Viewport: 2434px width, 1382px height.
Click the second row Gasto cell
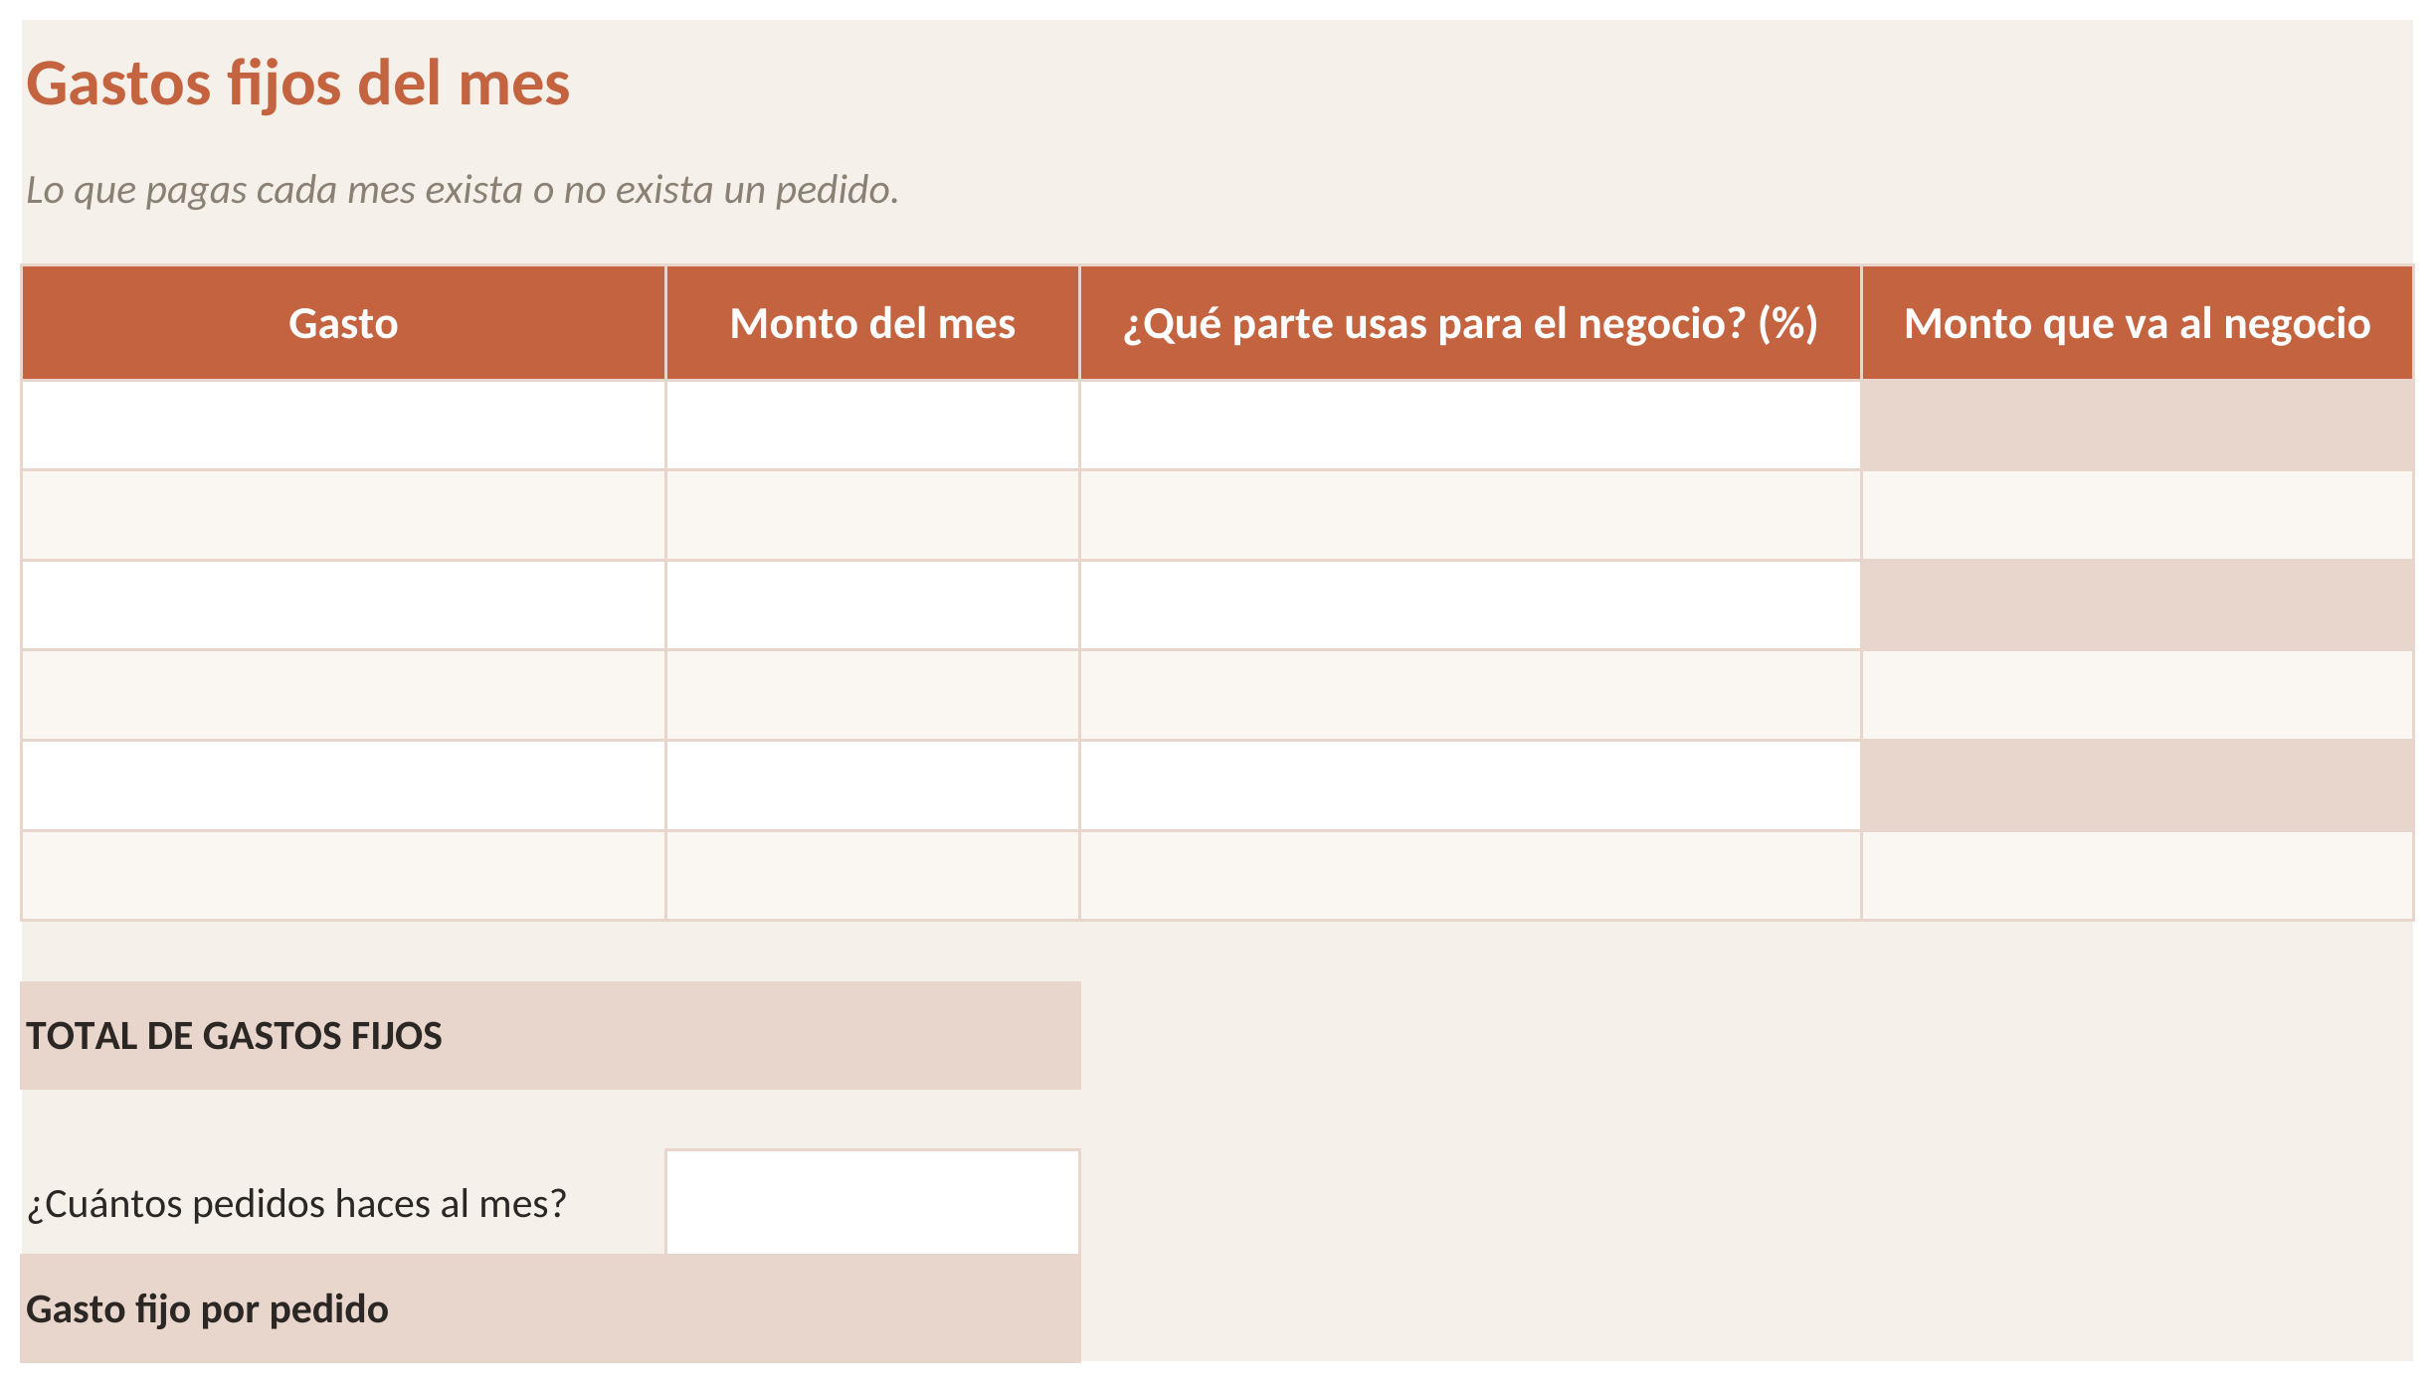(x=343, y=515)
